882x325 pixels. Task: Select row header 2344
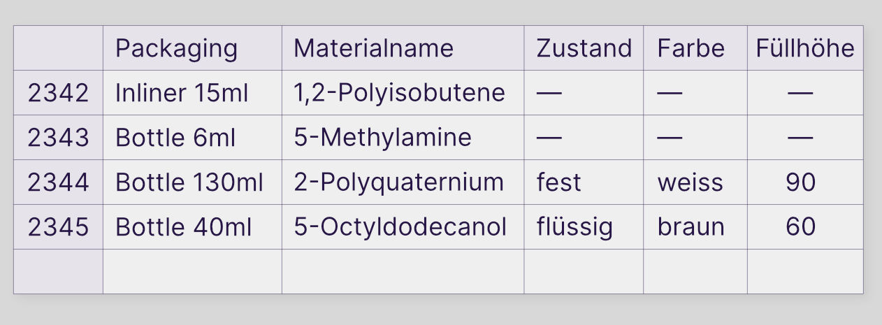pyautogui.click(x=58, y=182)
